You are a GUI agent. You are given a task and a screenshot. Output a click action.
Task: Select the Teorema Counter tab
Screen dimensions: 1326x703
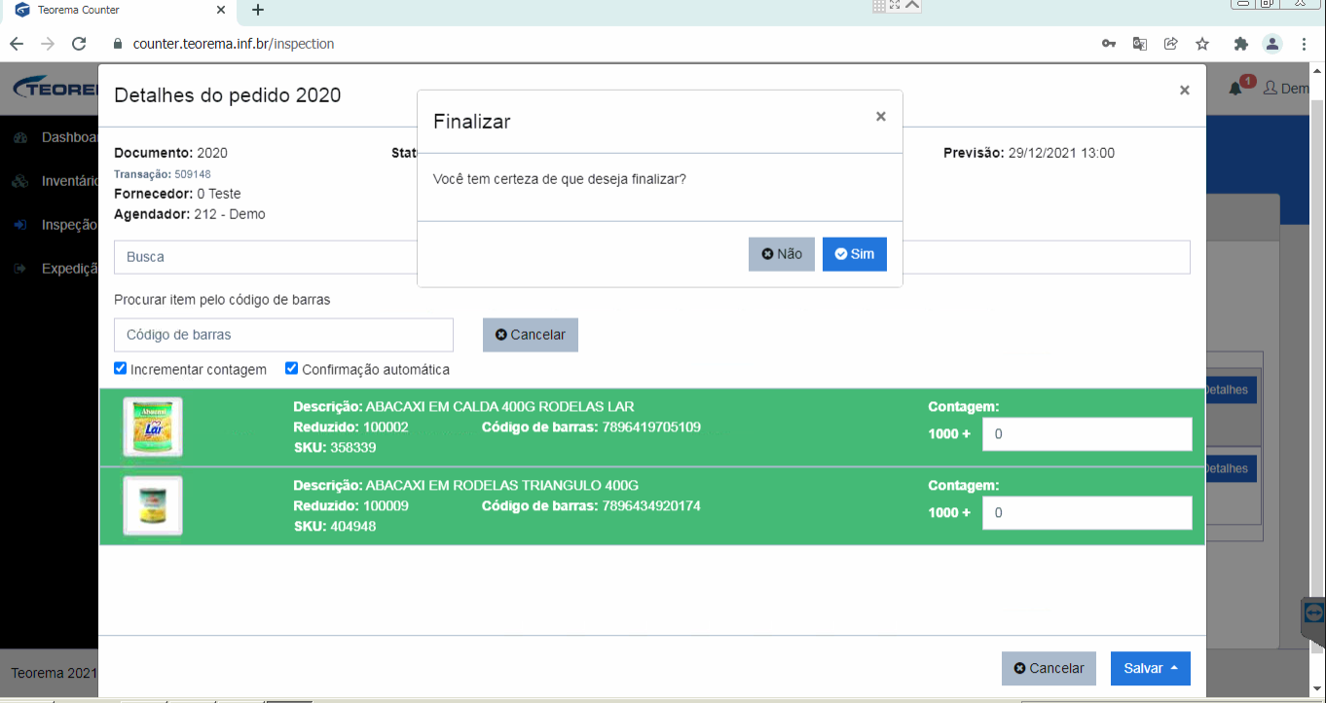tap(117, 11)
